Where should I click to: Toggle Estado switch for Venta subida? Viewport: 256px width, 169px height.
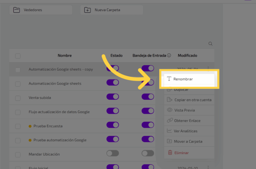tap(112, 97)
